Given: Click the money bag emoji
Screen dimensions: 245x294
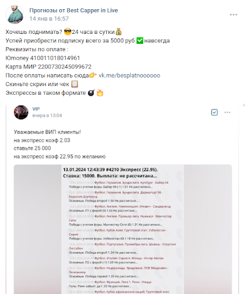Looking at the screenshot, I should click(x=119, y=32).
